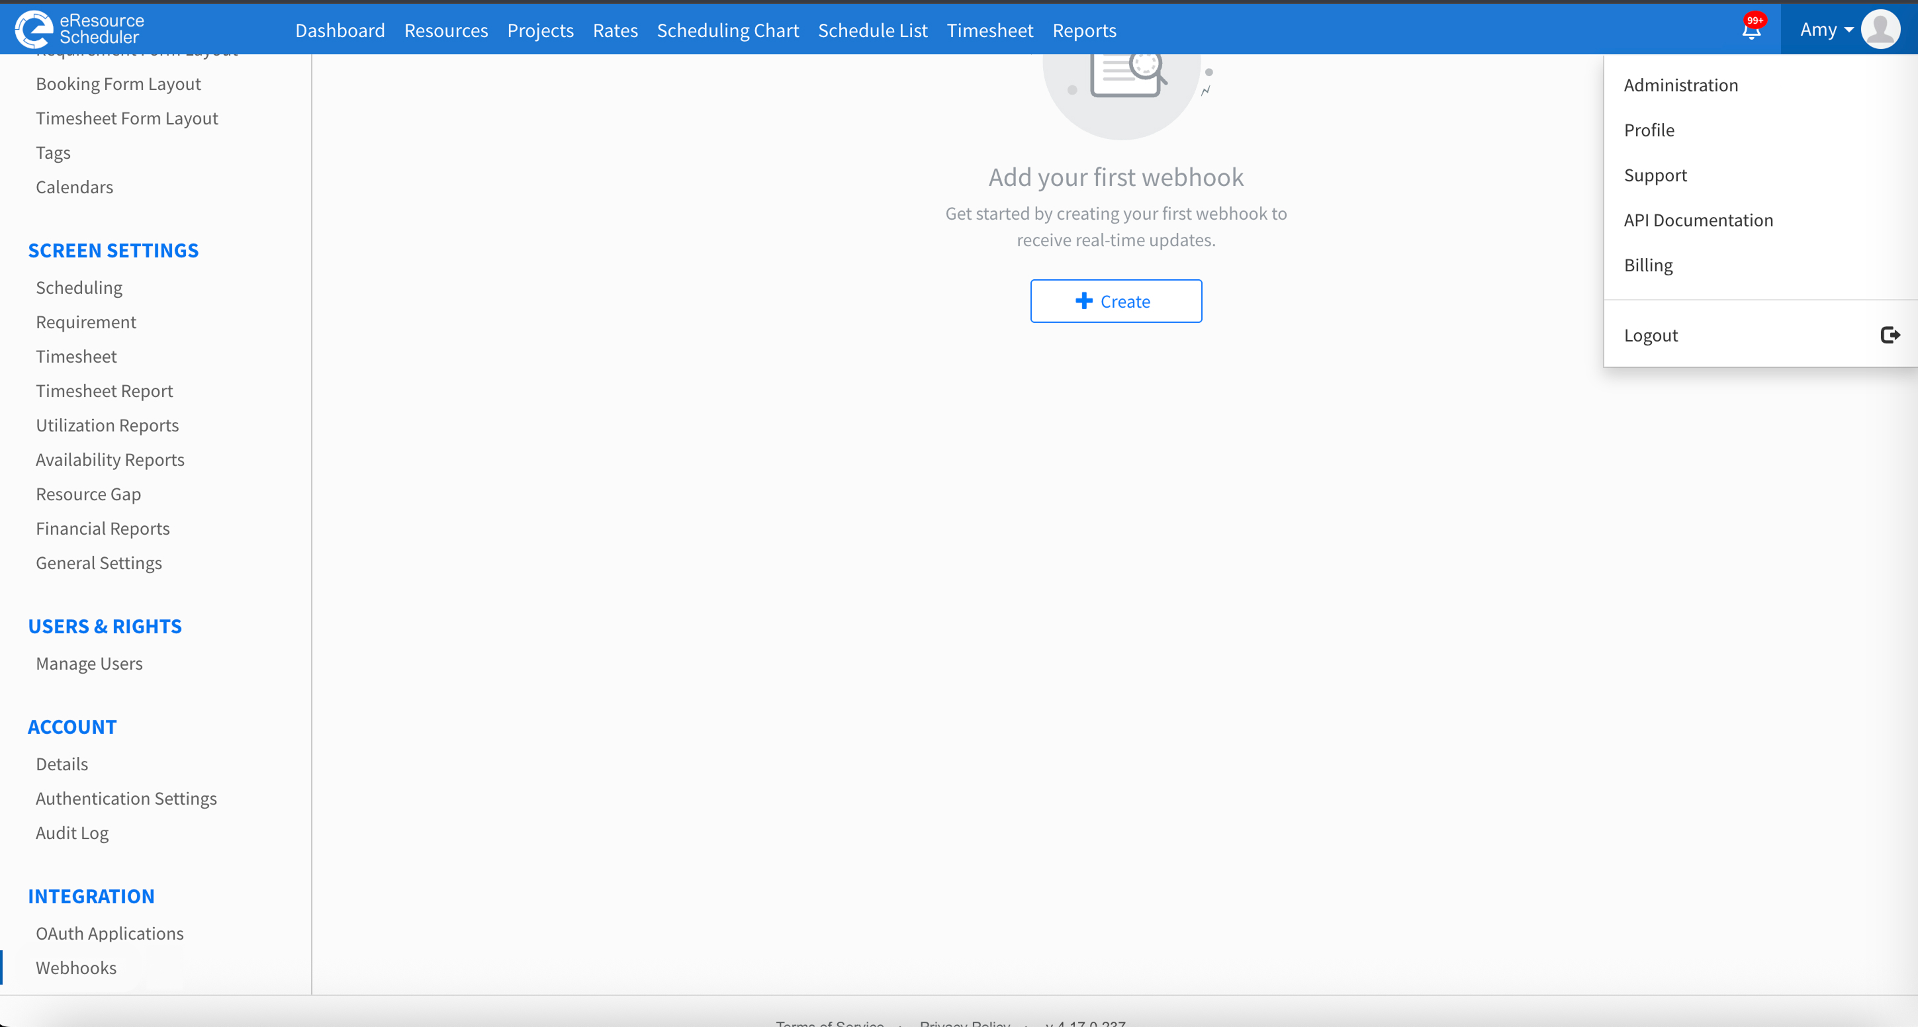Click the notification bell icon

click(x=1751, y=30)
